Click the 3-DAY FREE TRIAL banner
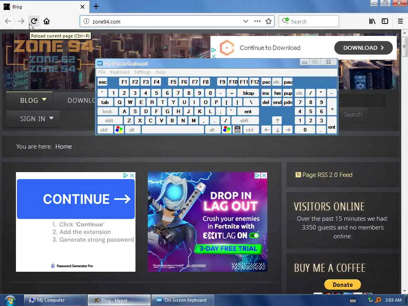 pos(228,249)
